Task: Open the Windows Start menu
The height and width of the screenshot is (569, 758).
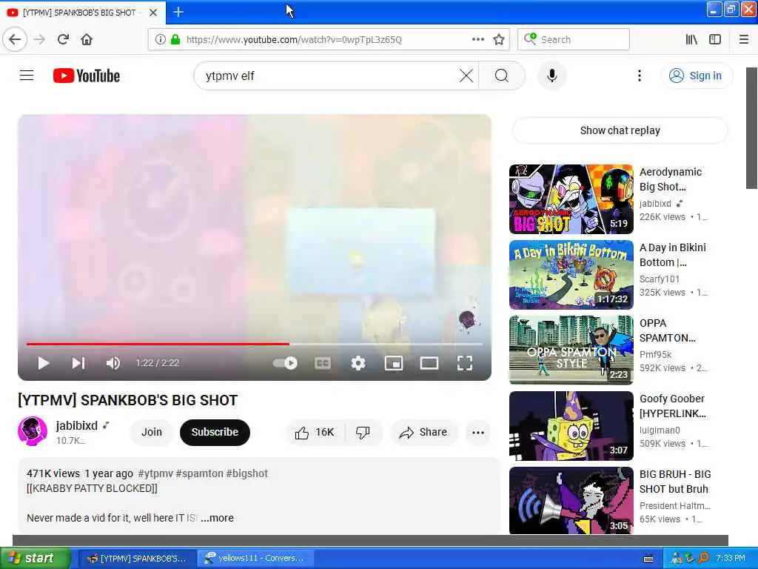Action: pos(34,558)
